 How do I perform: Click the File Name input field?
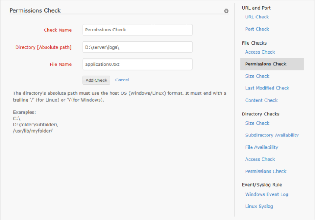(137, 64)
